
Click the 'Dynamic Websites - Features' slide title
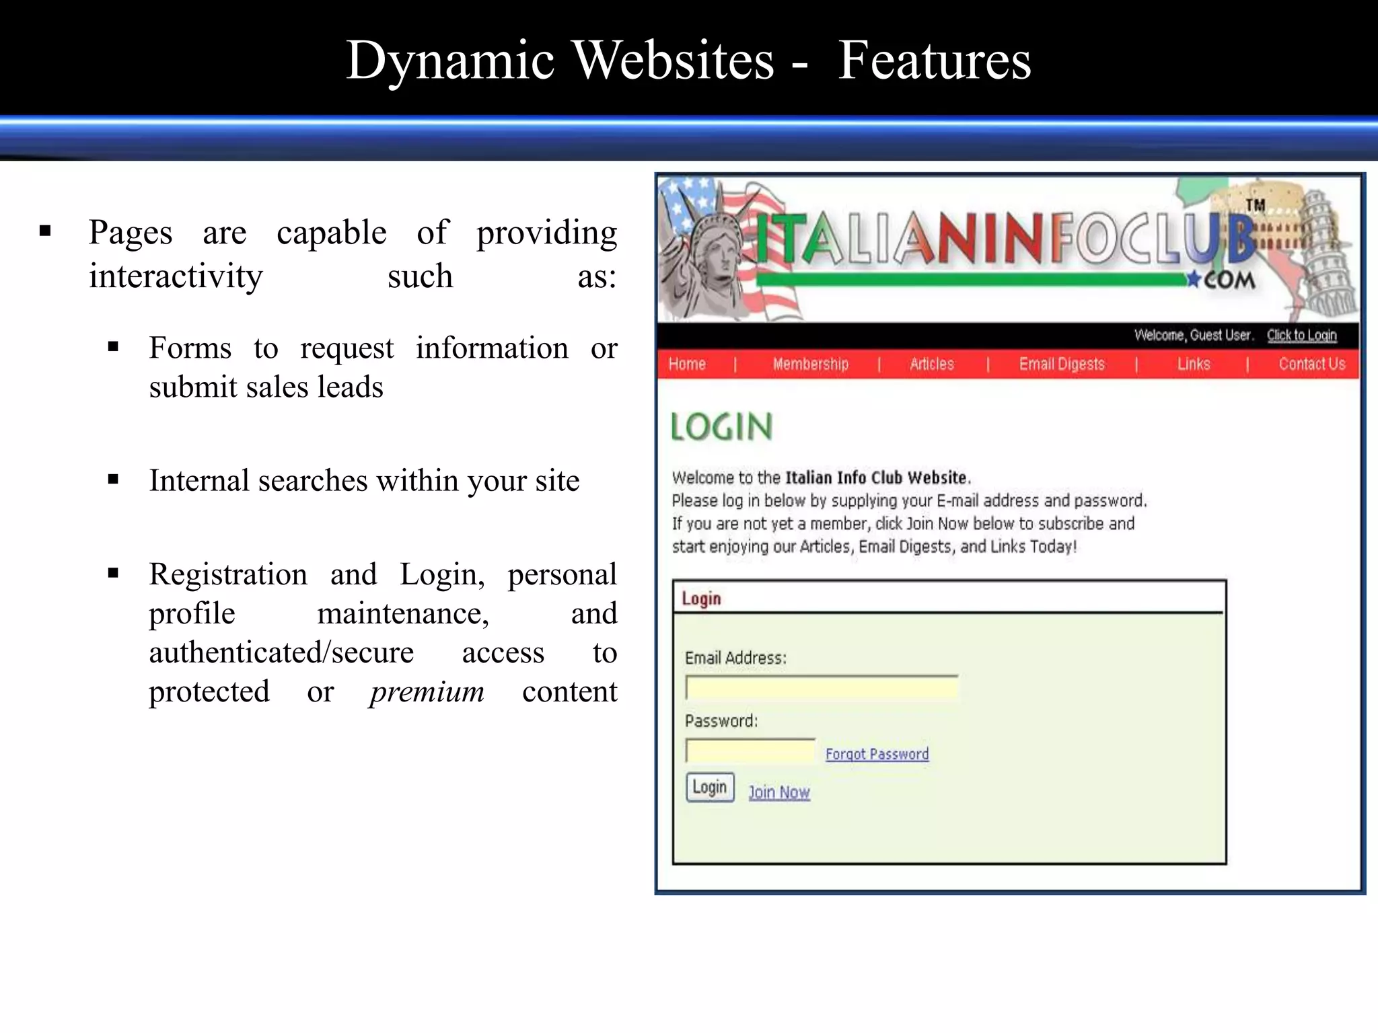pos(688,61)
